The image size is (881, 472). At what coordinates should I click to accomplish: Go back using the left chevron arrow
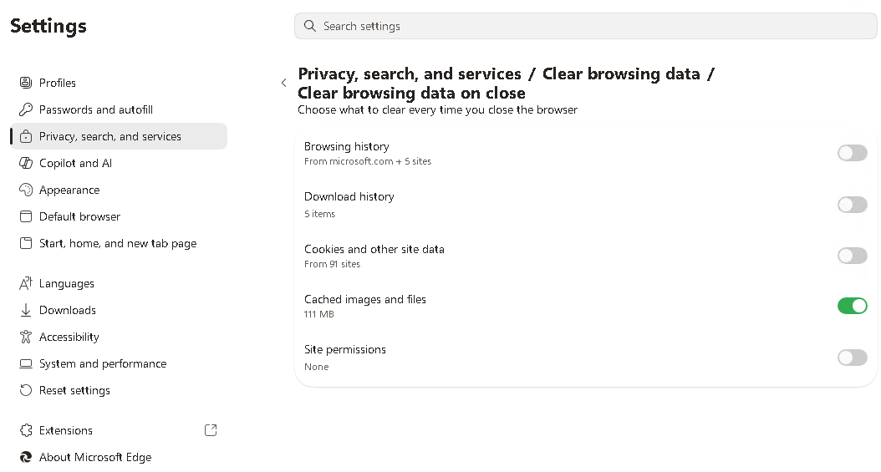pos(283,83)
